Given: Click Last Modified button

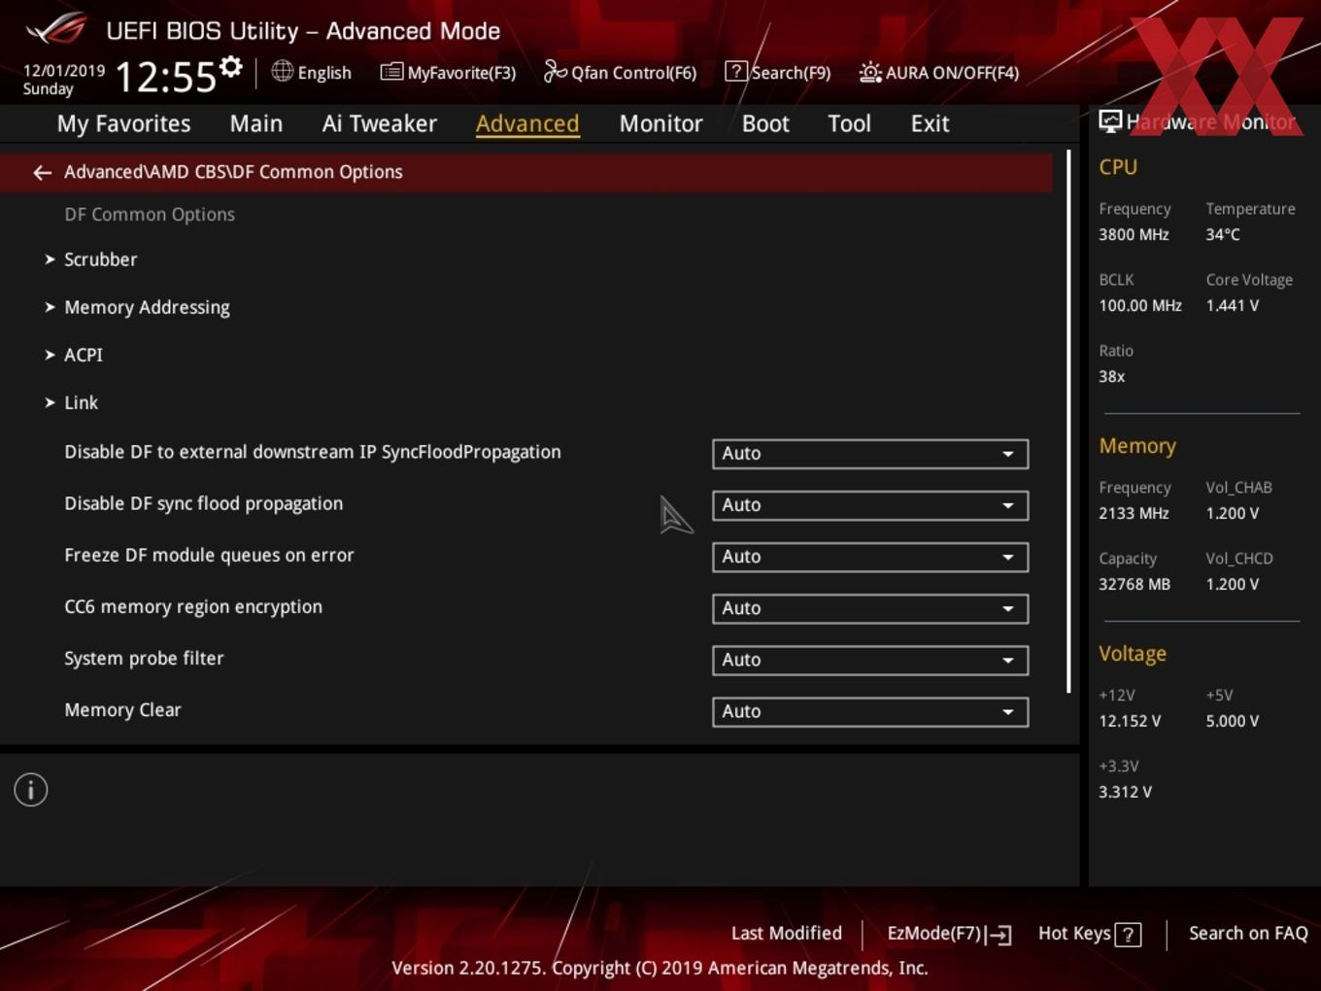Looking at the screenshot, I should pyautogui.click(x=787, y=934).
